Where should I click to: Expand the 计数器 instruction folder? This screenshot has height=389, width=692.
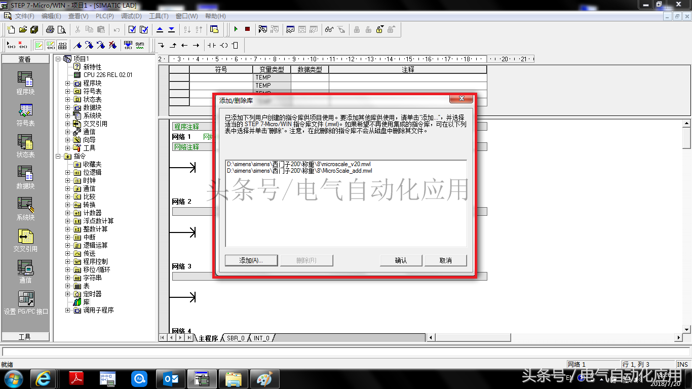pyautogui.click(x=67, y=213)
